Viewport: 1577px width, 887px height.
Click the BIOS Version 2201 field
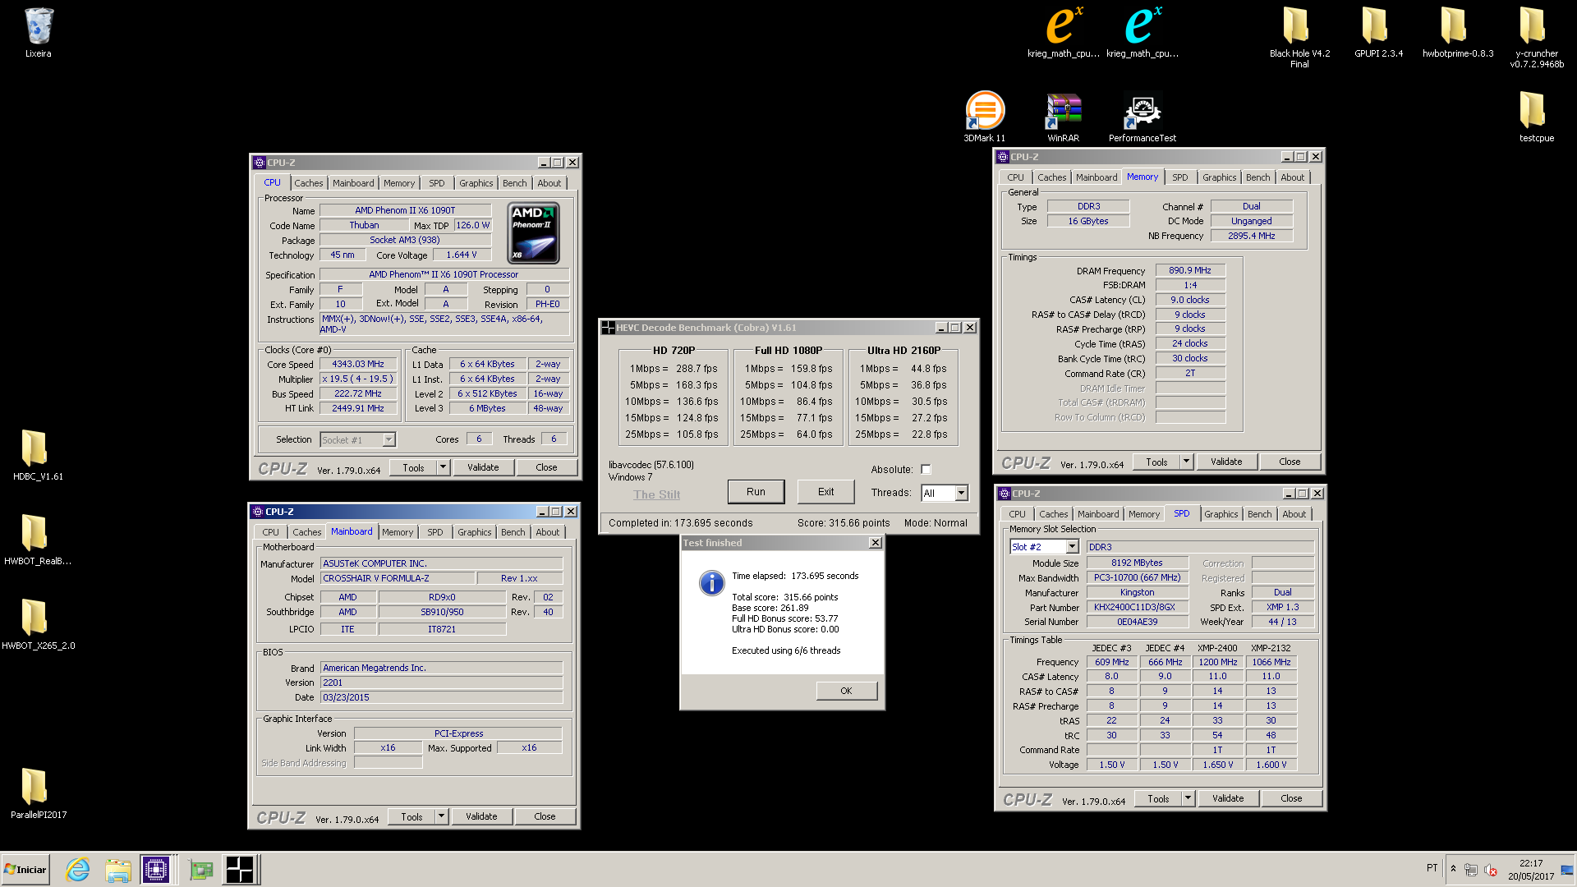441,682
